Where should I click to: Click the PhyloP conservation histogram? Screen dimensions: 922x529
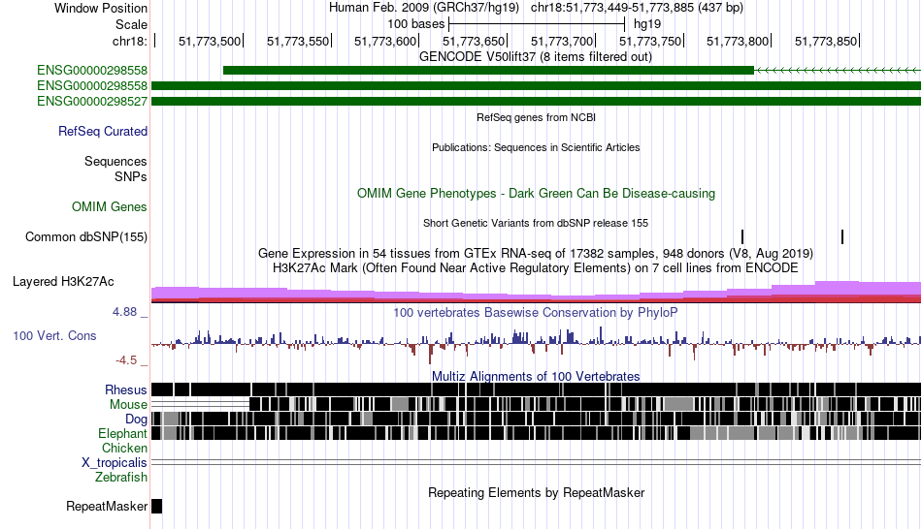(536, 344)
